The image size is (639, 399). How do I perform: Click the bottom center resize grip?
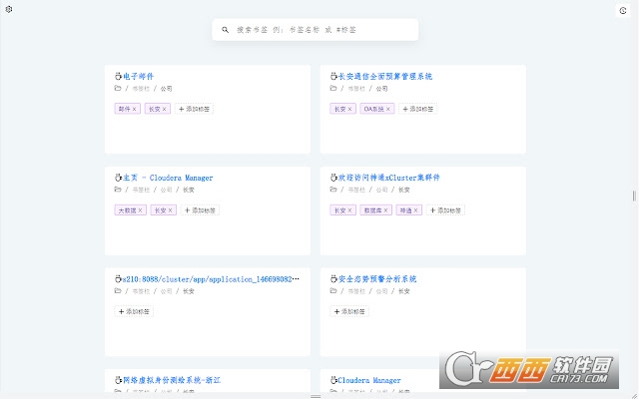tap(316, 396)
